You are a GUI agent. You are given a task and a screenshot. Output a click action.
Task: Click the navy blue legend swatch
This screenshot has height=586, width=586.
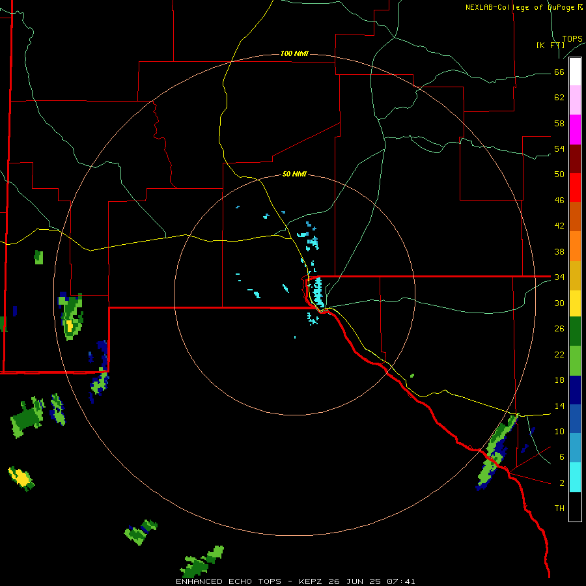click(x=575, y=390)
